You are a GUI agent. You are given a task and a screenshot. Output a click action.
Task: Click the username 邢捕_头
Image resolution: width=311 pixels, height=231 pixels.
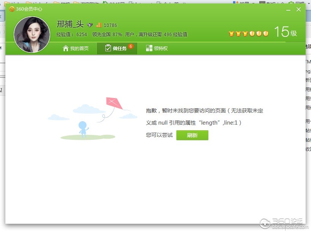(70, 24)
